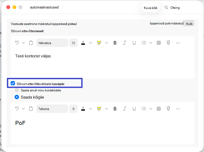Viewport: 204px width, 152px height.
Task: Expand font color options in Tahoma toolbar
Action: click(91, 109)
